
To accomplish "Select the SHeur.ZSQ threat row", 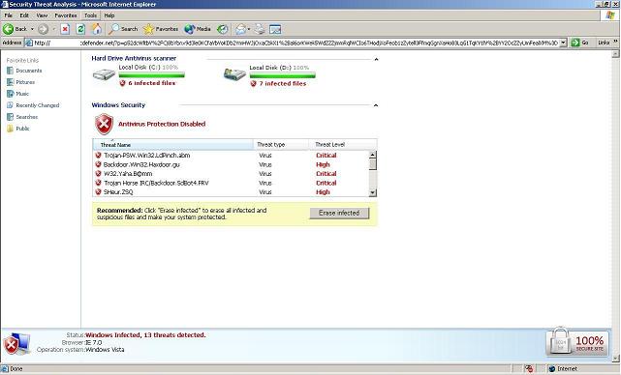I will coord(232,192).
